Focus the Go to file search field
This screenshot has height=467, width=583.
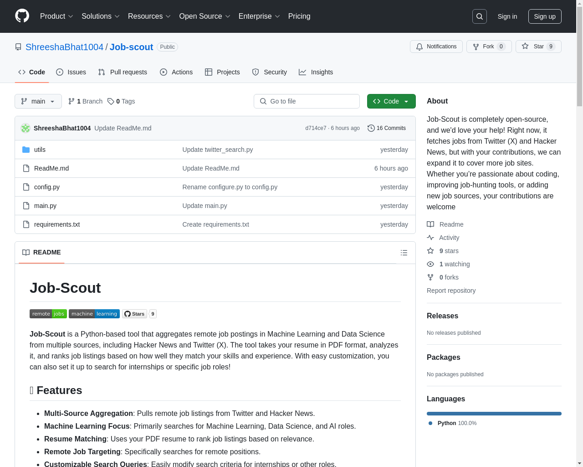(x=307, y=101)
